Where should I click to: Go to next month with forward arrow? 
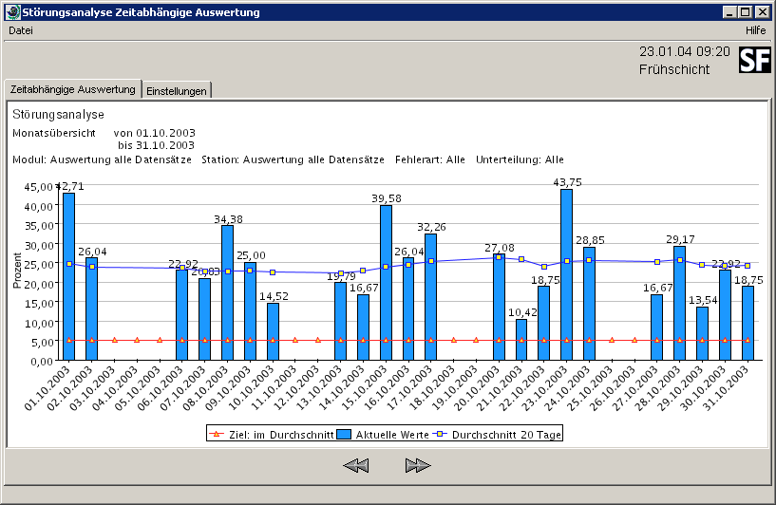pos(418,465)
